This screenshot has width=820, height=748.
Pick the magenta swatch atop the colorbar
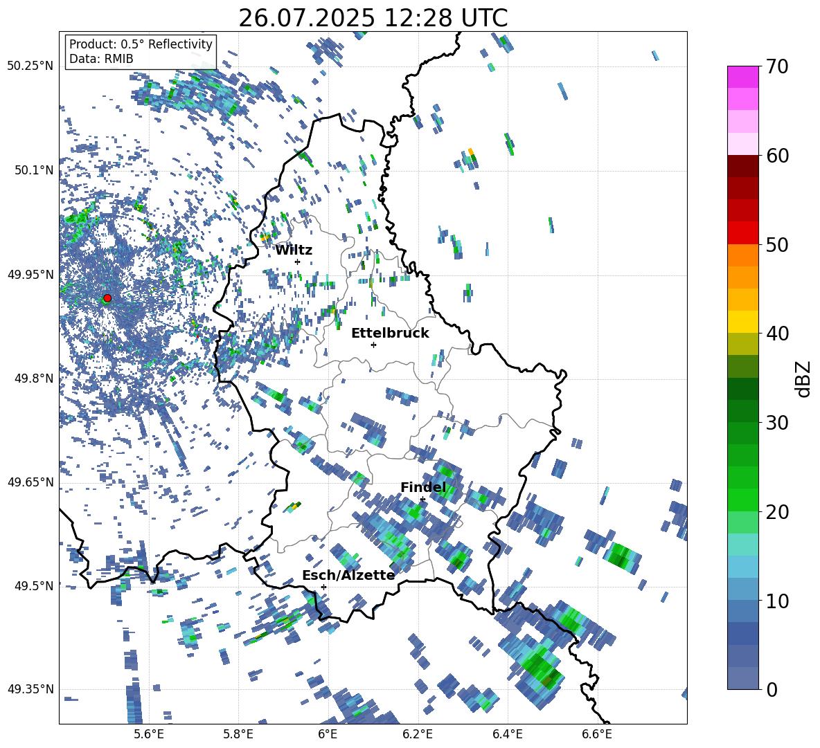pos(742,77)
